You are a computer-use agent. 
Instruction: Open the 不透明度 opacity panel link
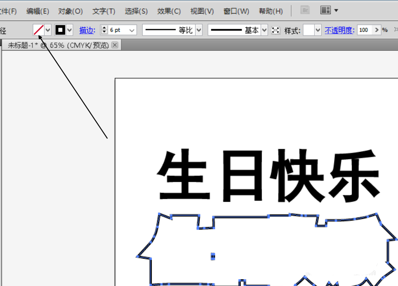pos(339,30)
